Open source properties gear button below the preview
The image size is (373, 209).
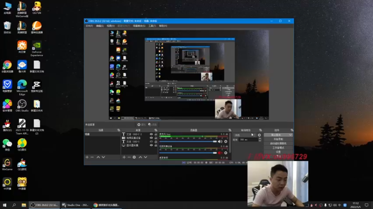coord(141,124)
